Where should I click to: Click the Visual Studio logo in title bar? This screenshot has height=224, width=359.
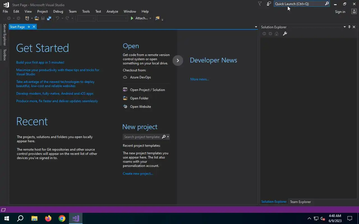click(x=6, y=4)
